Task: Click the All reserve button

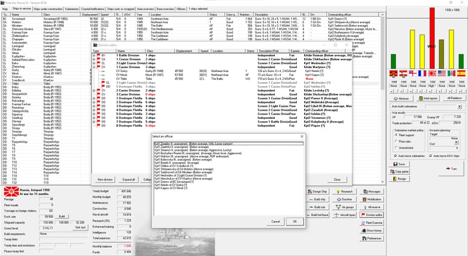Action: coord(372,207)
